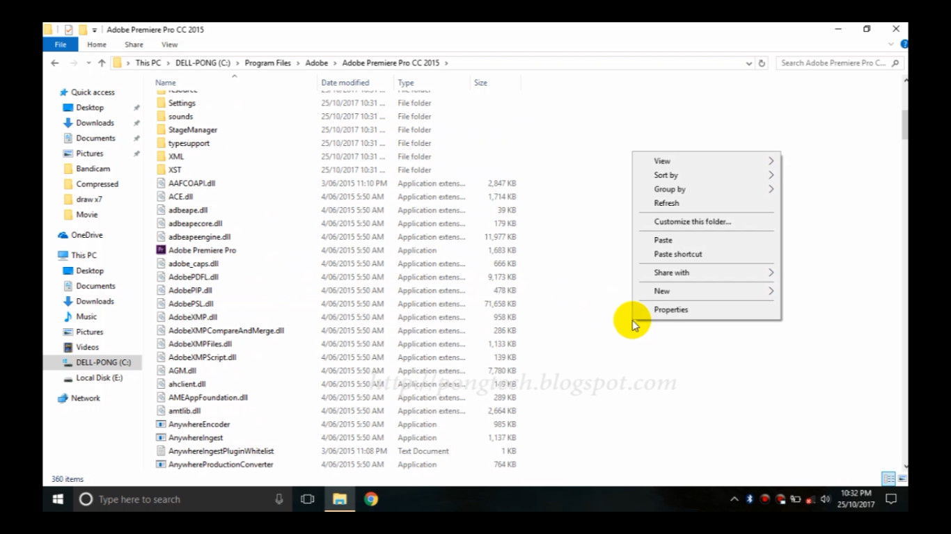Open the New submenu

coord(707,291)
